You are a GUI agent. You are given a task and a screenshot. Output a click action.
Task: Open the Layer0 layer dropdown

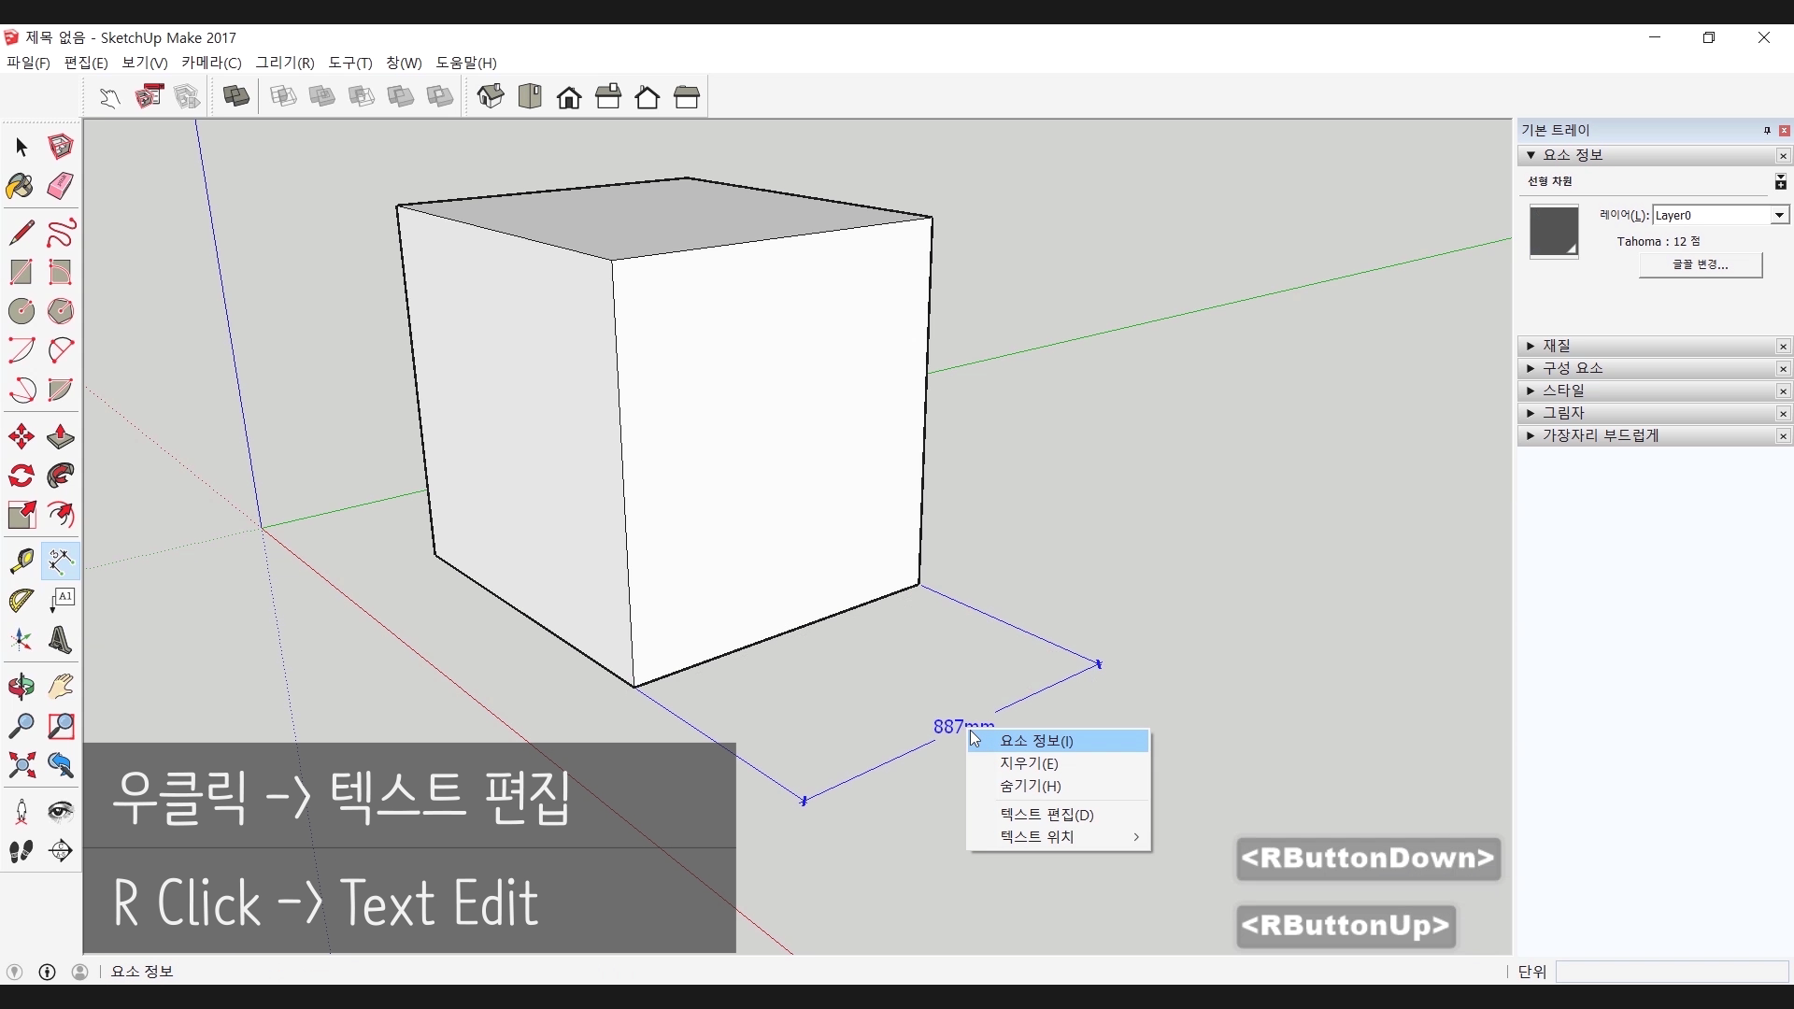click(1779, 216)
